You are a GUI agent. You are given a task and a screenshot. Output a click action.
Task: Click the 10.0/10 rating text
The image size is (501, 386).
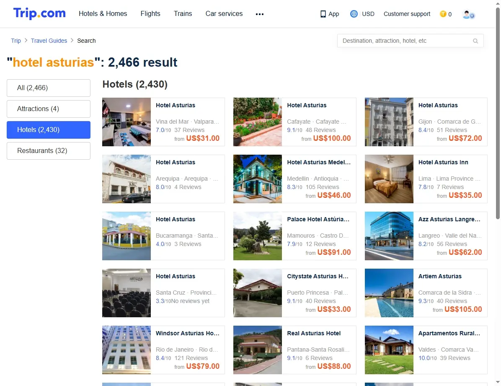(x=428, y=358)
